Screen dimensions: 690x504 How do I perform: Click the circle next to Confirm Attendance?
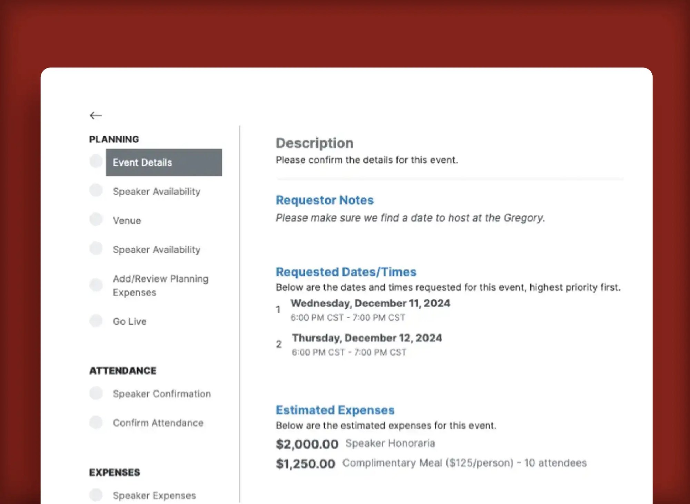tap(96, 422)
